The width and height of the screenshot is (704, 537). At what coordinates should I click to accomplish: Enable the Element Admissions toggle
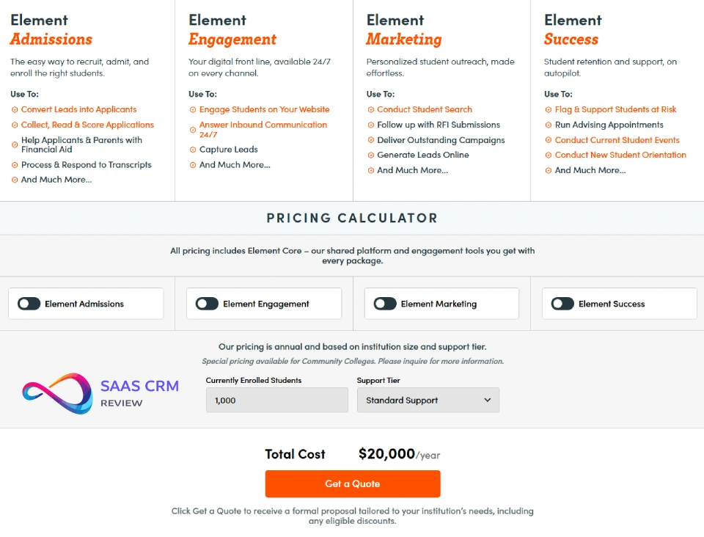pyautogui.click(x=29, y=304)
